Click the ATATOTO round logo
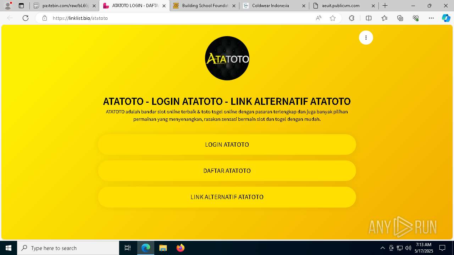Image resolution: width=454 pixels, height=255 pixels. click(227, 58)
